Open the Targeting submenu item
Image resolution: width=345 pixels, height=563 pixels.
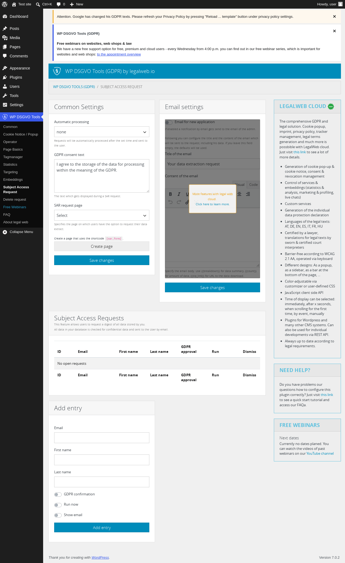coord(10,172)
